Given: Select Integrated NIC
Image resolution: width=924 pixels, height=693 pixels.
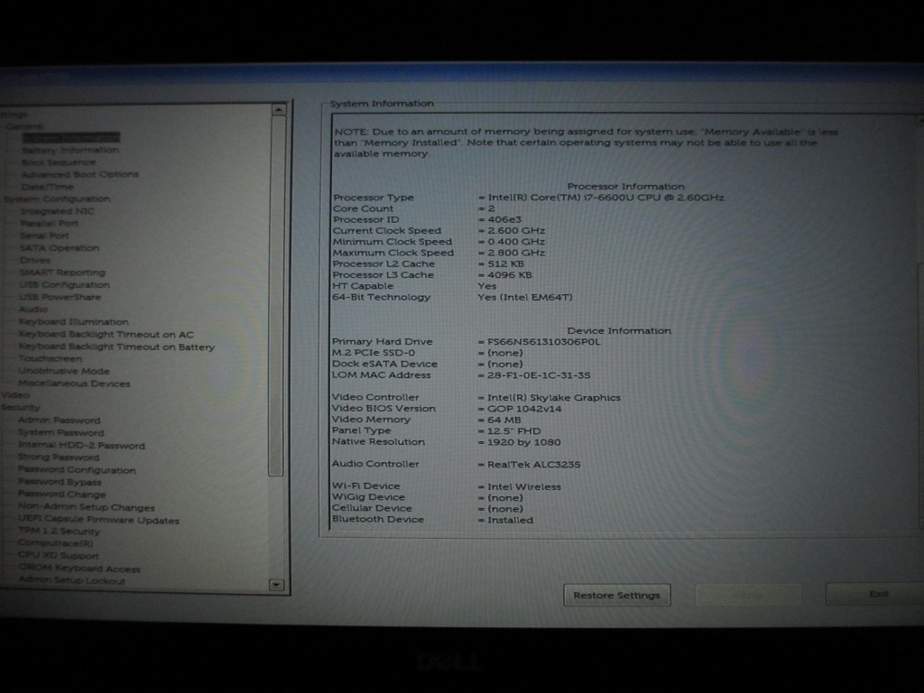Looking at the screenshot, I should [x=57, y=211].
